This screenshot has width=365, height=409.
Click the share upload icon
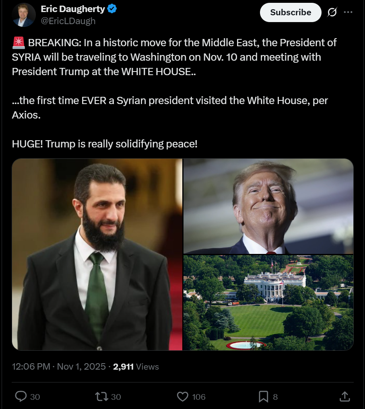[x=344, y=397]
